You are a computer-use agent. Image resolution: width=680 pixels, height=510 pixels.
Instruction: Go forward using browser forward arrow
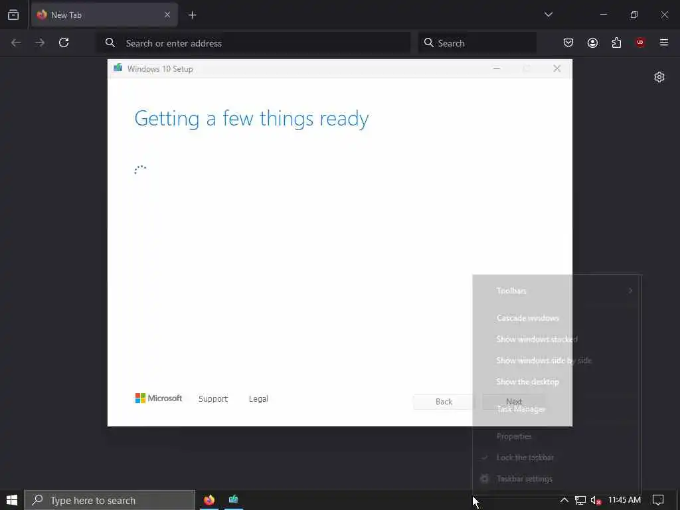point(39,42)
